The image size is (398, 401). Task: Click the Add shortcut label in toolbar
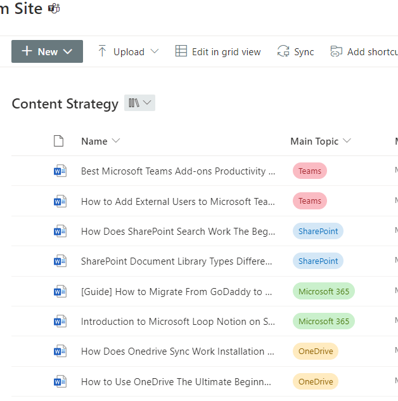click(373, 52)
